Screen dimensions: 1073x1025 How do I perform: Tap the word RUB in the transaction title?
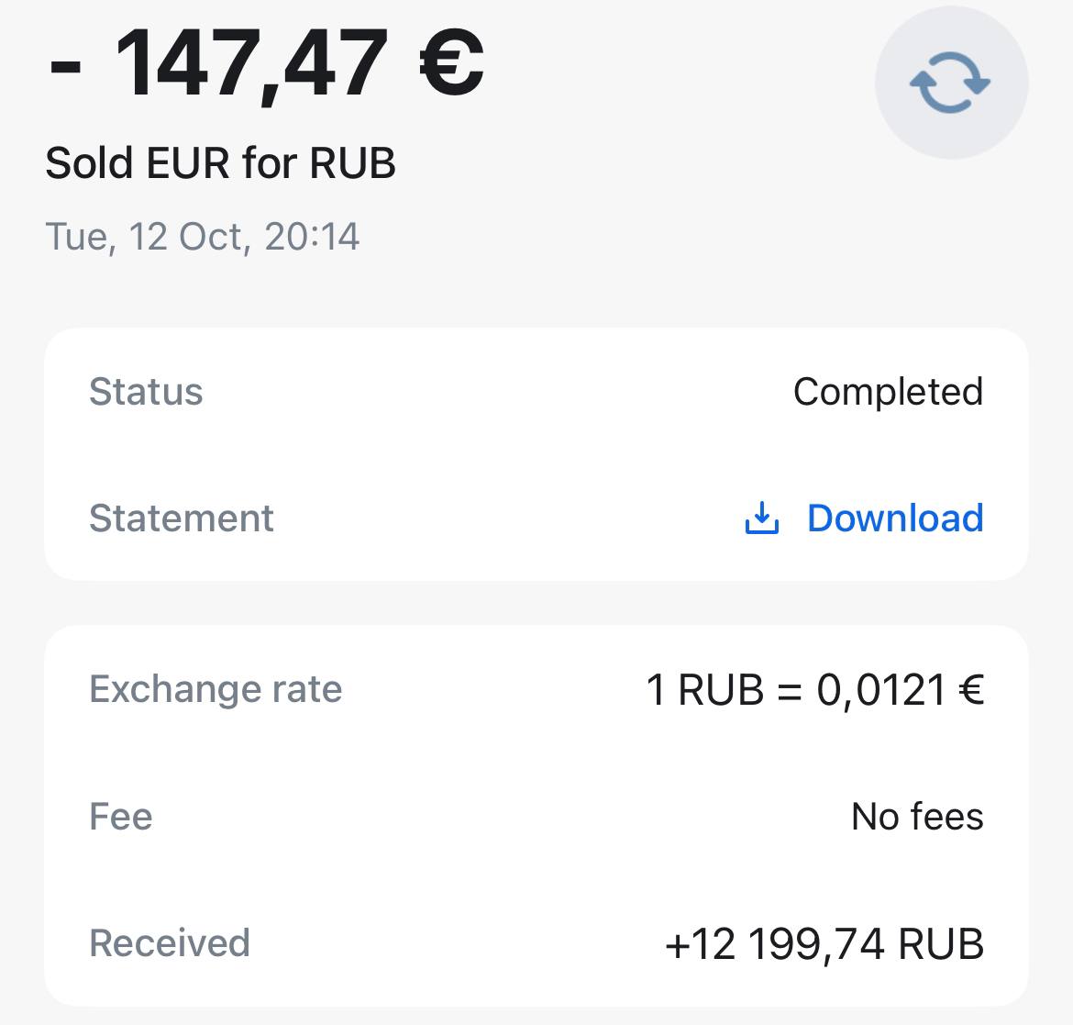(352, 163)
